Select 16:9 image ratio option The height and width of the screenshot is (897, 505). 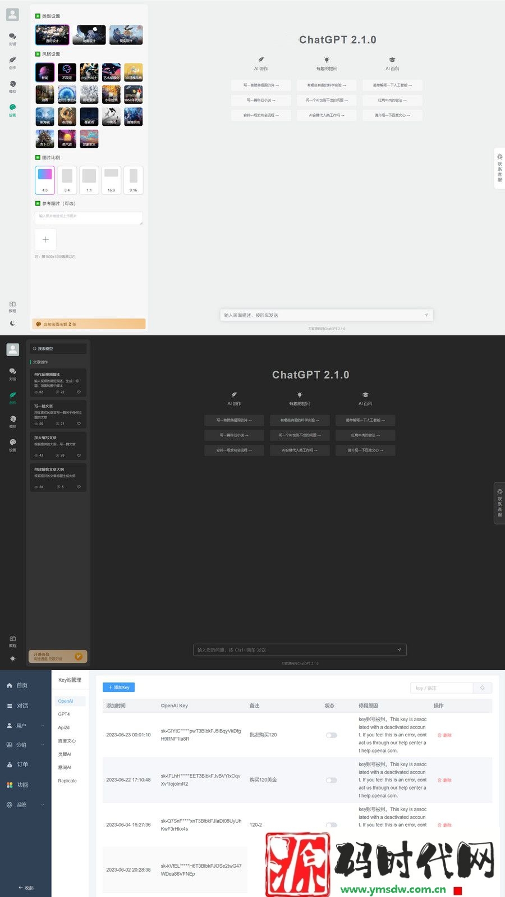pos(111,180)
